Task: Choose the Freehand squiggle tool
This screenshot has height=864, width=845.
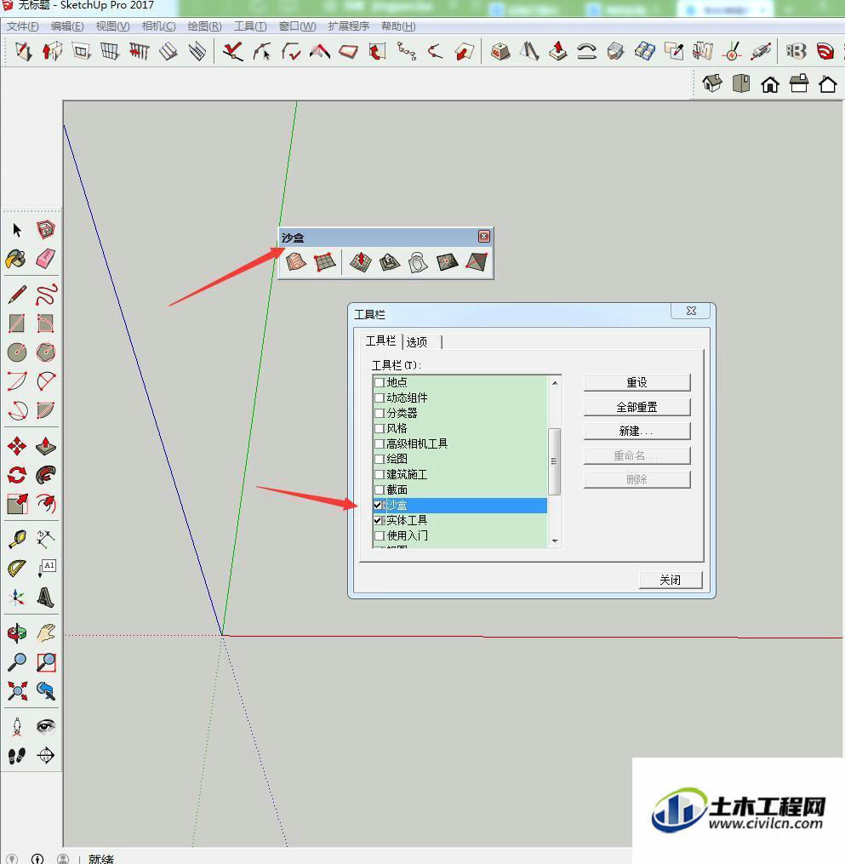Action: coord(46,295)
